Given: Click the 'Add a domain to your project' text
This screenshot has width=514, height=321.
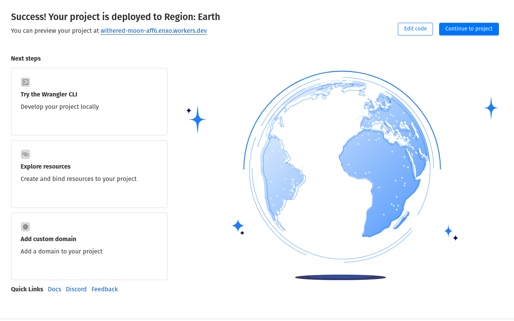Looking at the screenshot, I should click(x=61, y=251).
